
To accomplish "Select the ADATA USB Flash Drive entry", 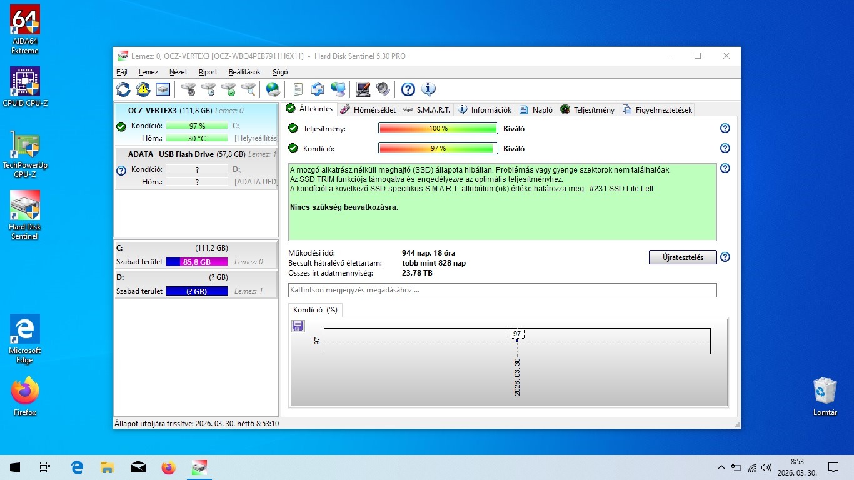I will tap(196, 168).
